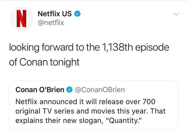187x134 pixels.
Task: Click the @netflix handle
Action: 51,23
